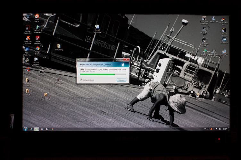Select the copy dialog taskbar button
The height and width of the screenshot is (160, 241).
click(x=37, y=129)
